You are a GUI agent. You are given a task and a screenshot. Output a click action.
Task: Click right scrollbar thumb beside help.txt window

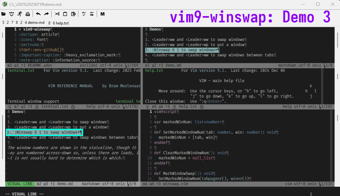click(x=338, y=76)
